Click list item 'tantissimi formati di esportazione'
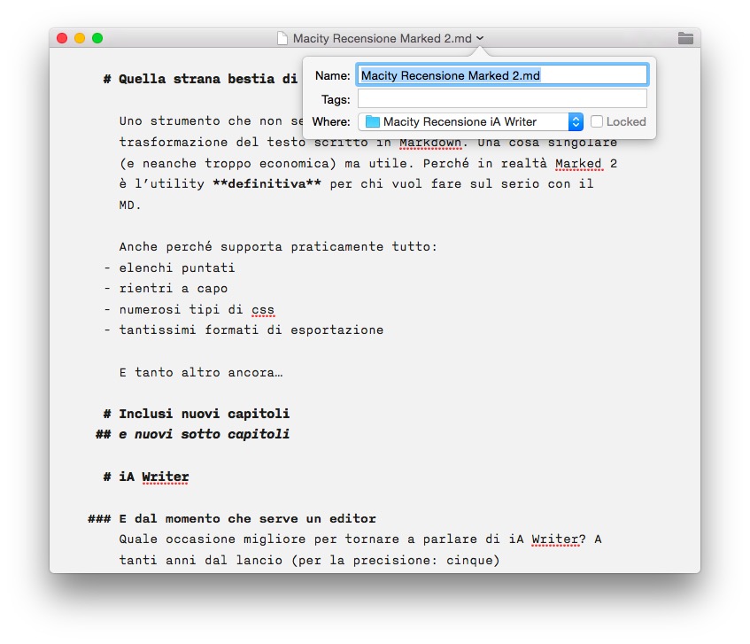Screen dimensions: 750x644 (x=251, y=330)
